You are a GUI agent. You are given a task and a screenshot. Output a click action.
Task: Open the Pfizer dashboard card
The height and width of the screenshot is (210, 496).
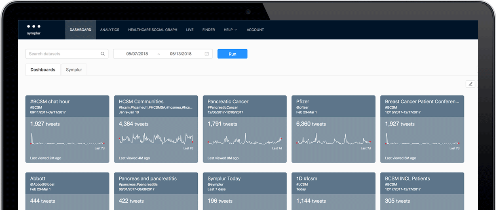click(333, 129)
